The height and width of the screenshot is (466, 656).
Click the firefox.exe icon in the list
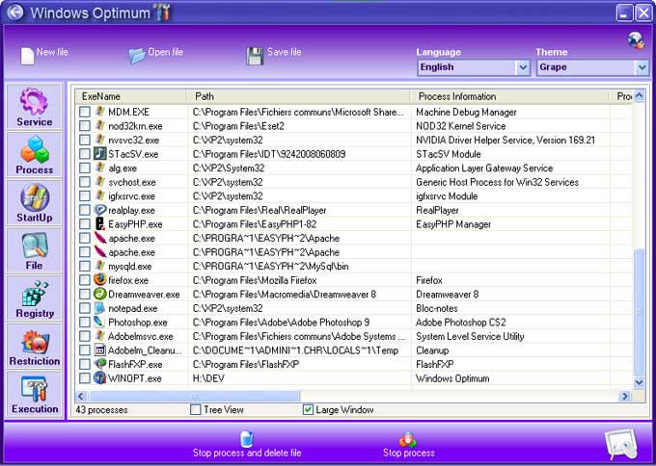pos(100,280)
